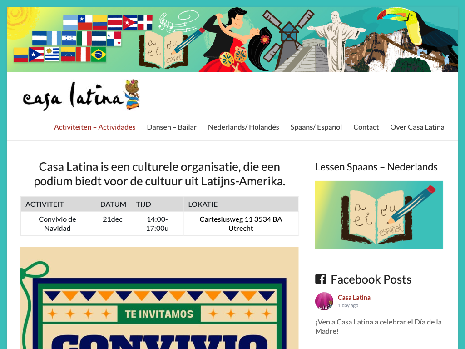Viewport: 465px width, 349px height.
Task: Click the Casa Latina handwritten logo
Action: 81,95
